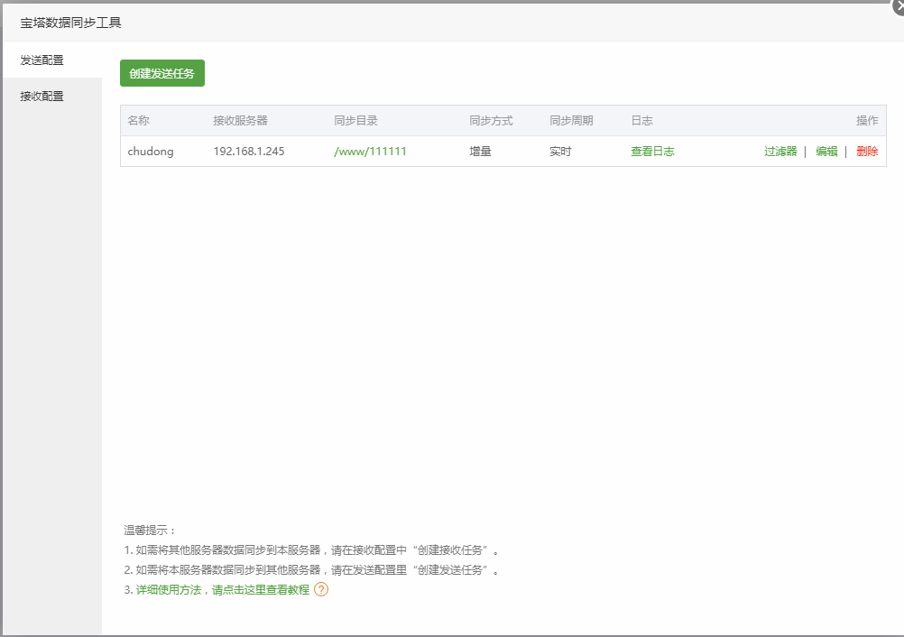This screenshot has width=904, height=637.
Task: Click the 名称 column header
Action: coord(138,121)
